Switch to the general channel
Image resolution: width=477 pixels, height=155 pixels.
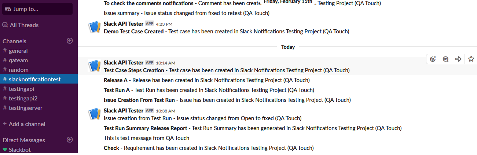(x=18, y=51)
